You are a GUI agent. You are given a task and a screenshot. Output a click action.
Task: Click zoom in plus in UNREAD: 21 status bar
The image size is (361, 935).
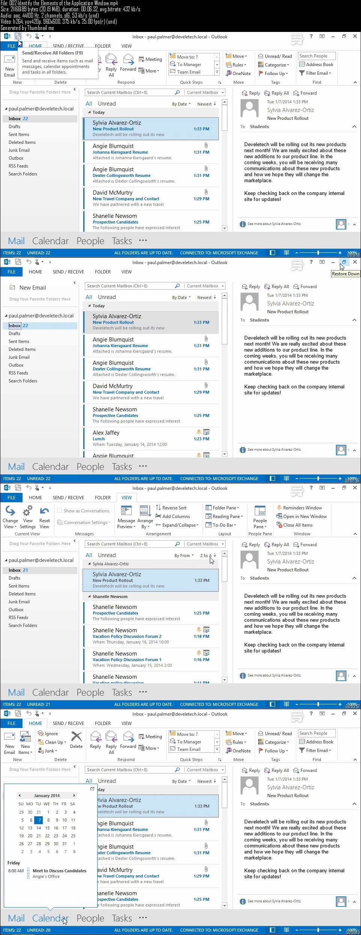[x=340, y=704]
